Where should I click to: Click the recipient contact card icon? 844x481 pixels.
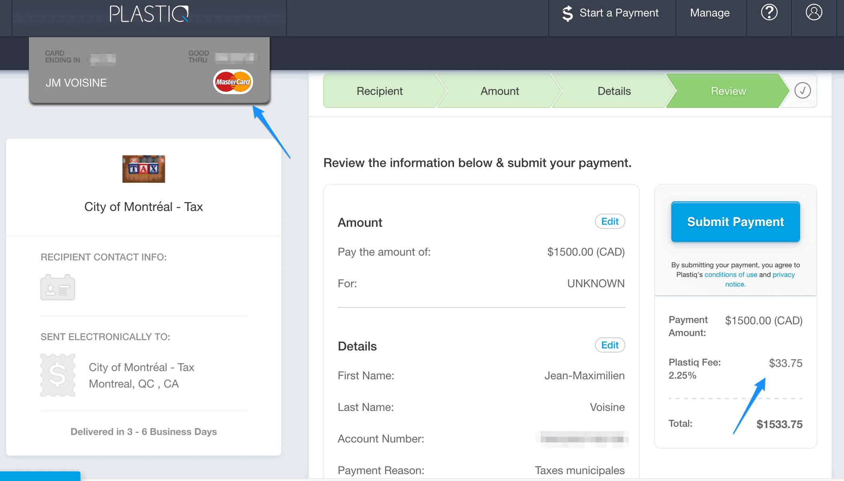58,287
